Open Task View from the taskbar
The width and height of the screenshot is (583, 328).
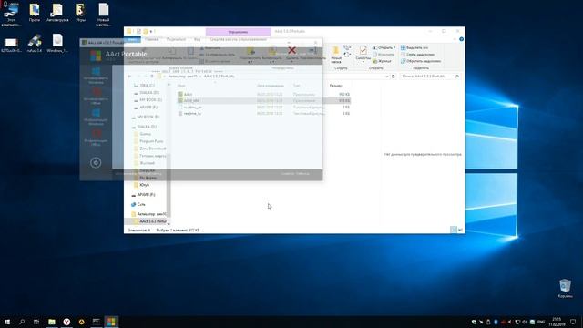pyautogui.click(x=36, y=322)
